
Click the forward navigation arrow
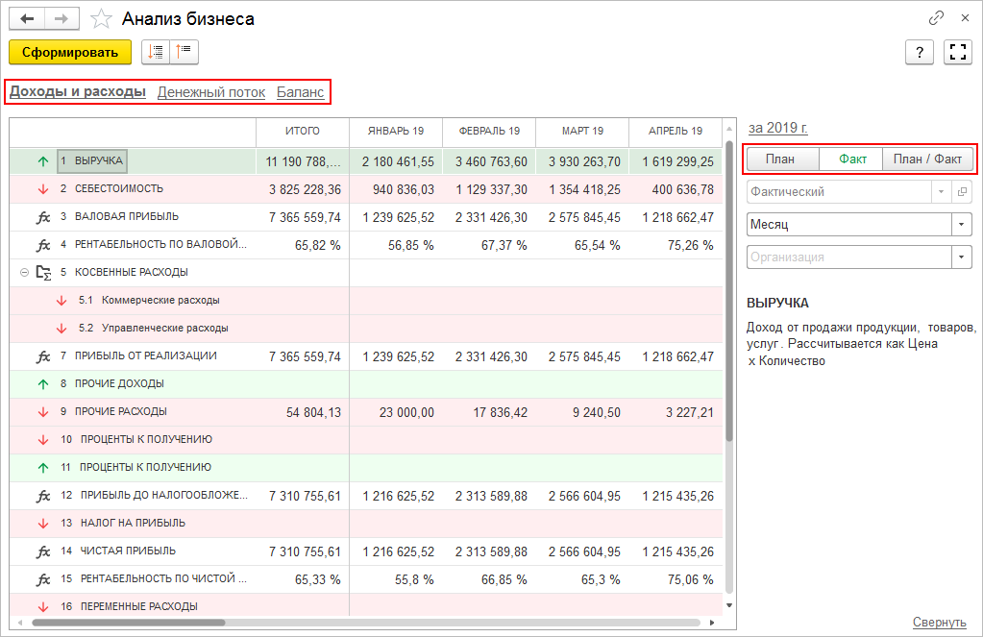point(61,18)
